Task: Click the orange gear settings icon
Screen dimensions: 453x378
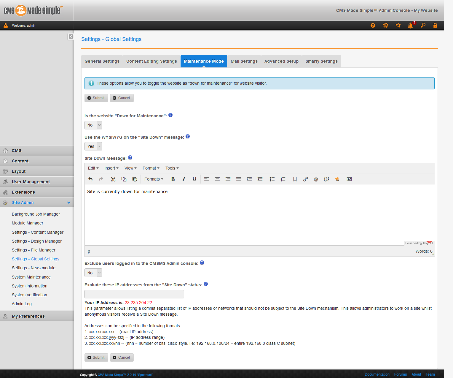Action: pos(386,25)
